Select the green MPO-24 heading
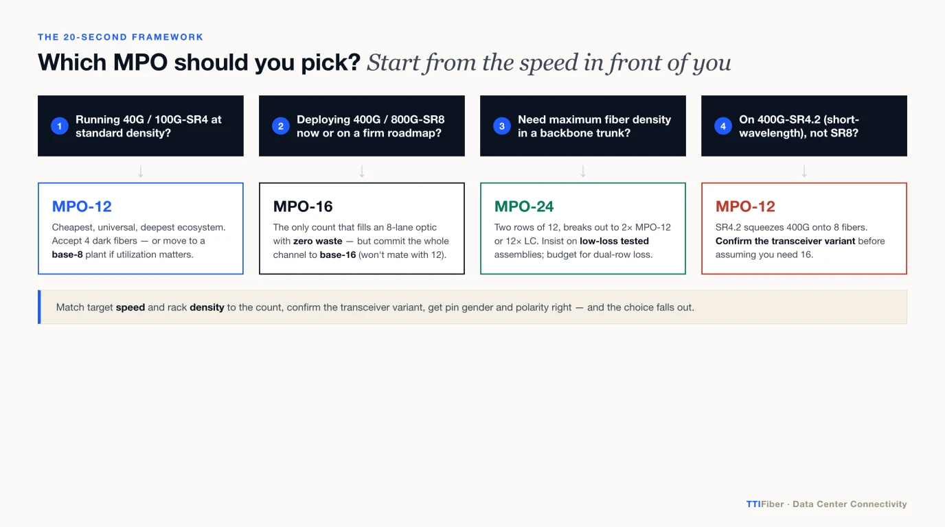 tap(524, 207)
